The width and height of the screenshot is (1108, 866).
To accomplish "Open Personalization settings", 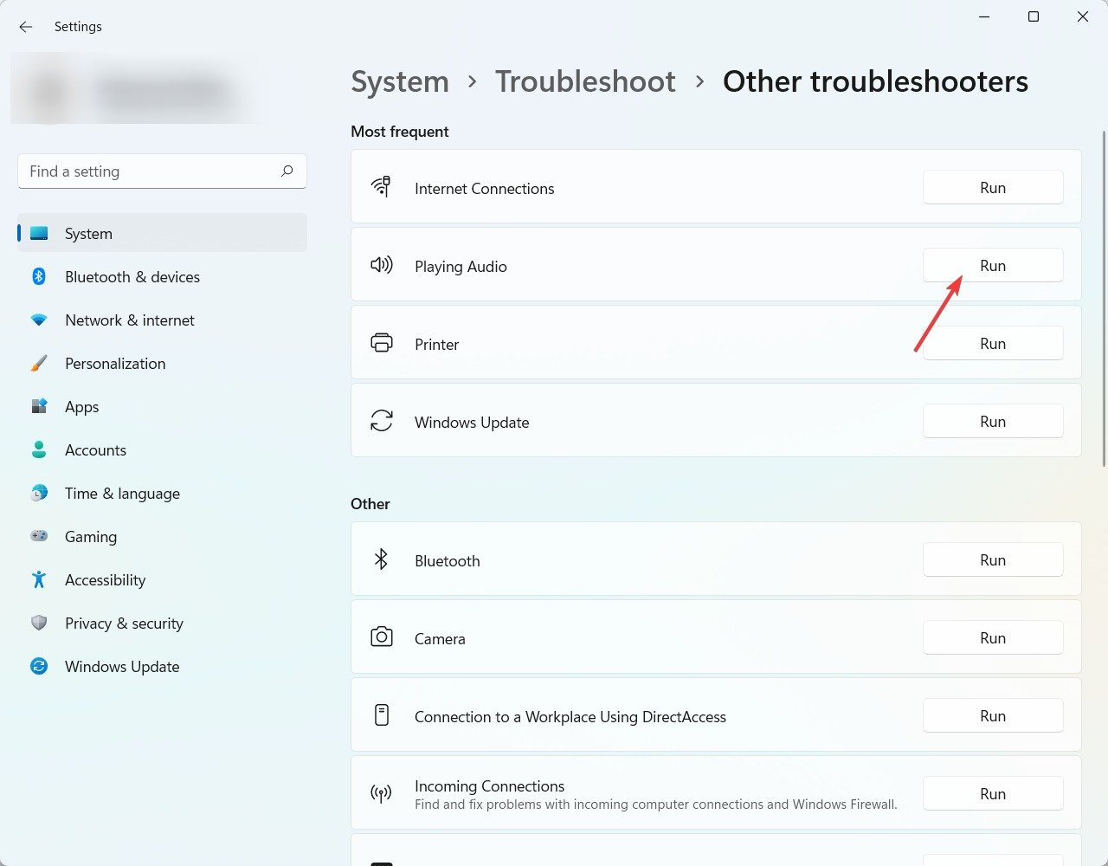I will 162,363.
